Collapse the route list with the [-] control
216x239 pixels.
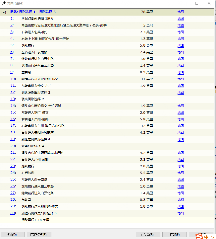pos(3,12)
